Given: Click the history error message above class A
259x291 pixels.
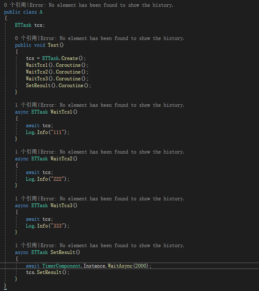Looking at the screenshot, I should (101, 5).
